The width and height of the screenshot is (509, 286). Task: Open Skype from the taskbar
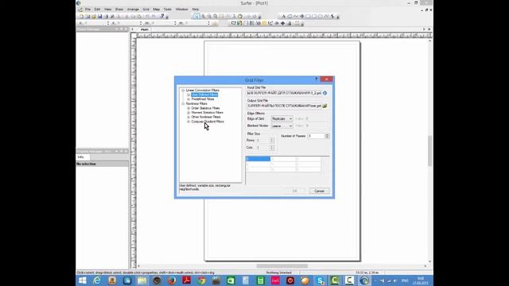320,280
